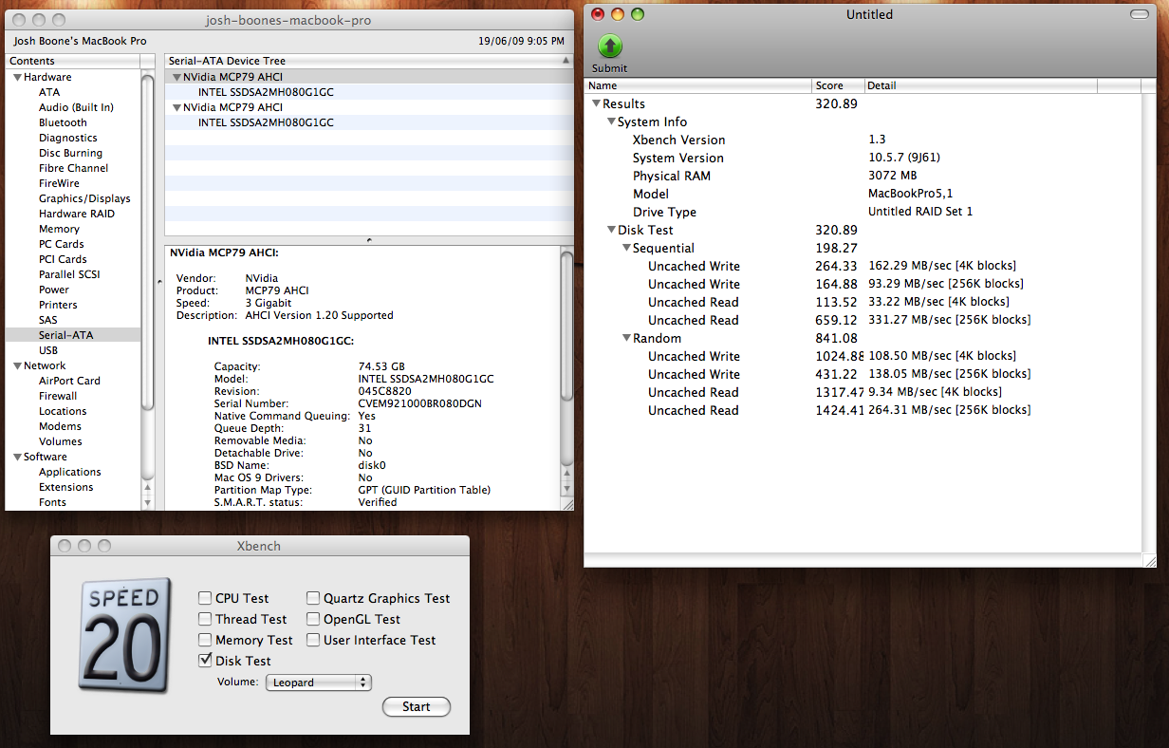Select USB in the Hardware list
Image resolution: width=1169 pixels, height=748 pixels.
pos(48,350)
